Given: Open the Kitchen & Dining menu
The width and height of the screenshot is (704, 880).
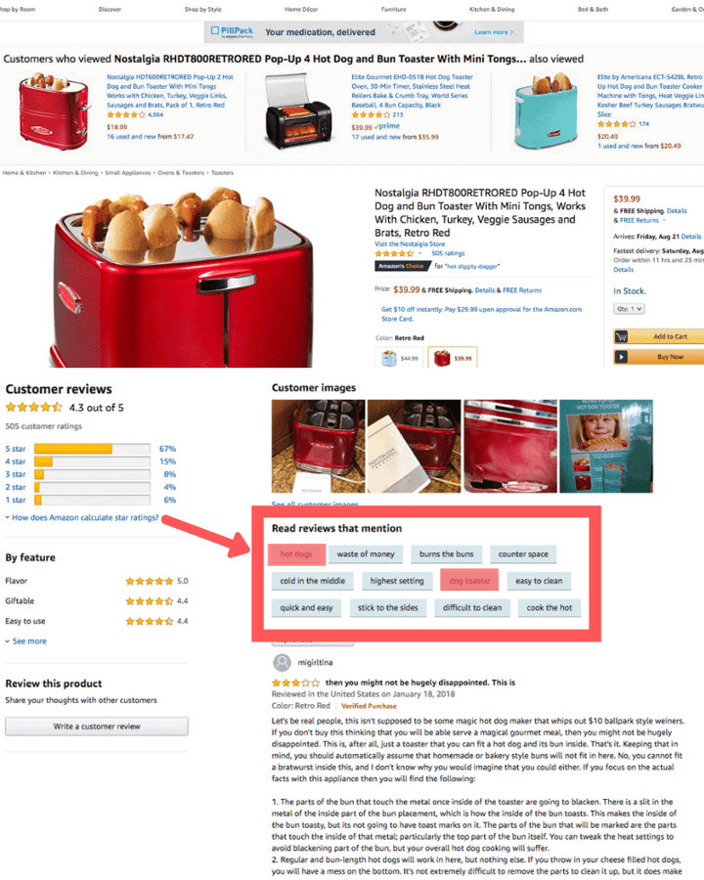Looking at the screenshot, I should click(492, 9).
